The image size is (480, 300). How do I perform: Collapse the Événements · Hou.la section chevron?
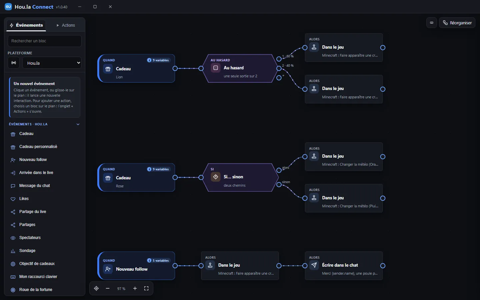click(x=78, y=124)
